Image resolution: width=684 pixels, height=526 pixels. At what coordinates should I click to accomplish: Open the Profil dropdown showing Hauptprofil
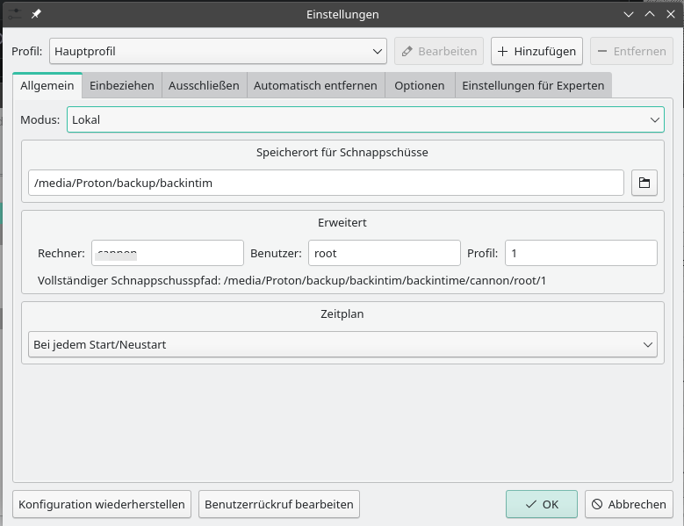[218, 52]
